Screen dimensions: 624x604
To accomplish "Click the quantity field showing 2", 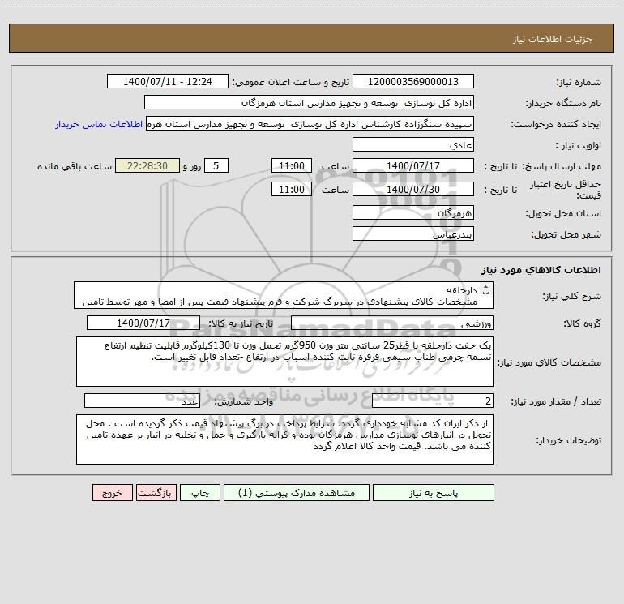I will pos(433,401).
